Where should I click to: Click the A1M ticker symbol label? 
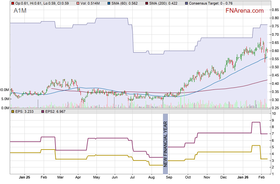[20, 11]
